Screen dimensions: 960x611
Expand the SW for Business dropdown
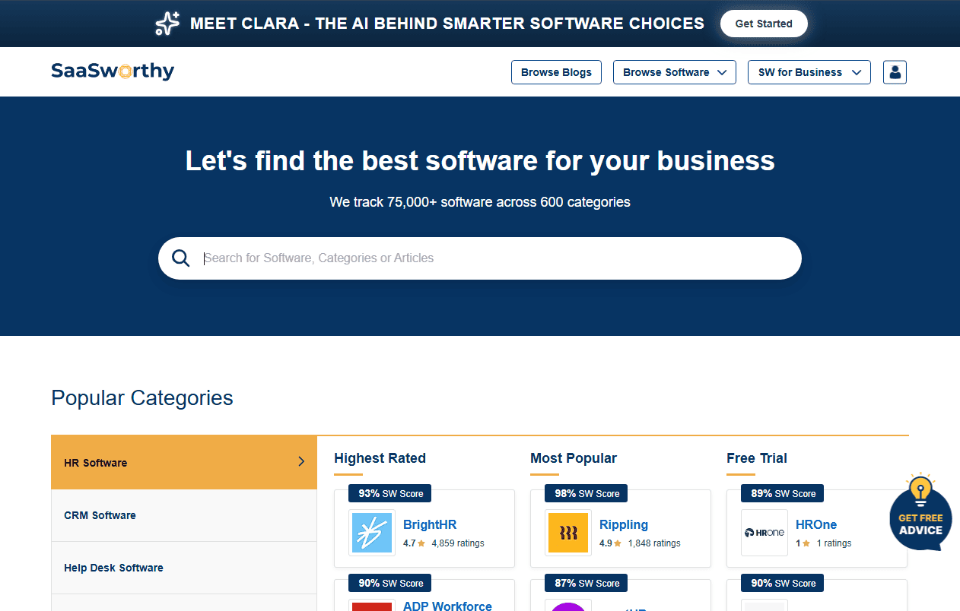click(x=809, y=72)
